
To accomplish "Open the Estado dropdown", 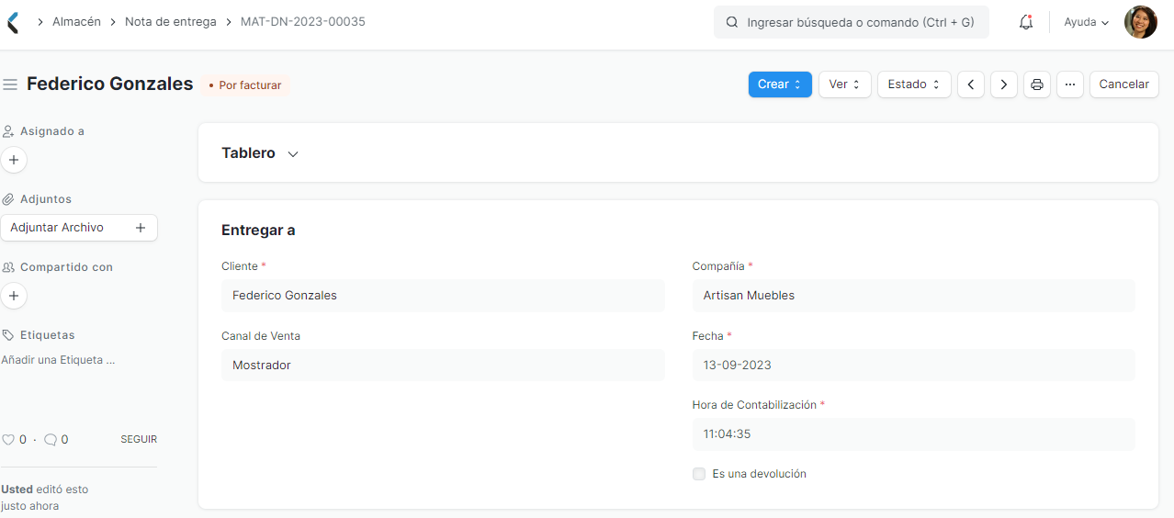I will point(914,84).
